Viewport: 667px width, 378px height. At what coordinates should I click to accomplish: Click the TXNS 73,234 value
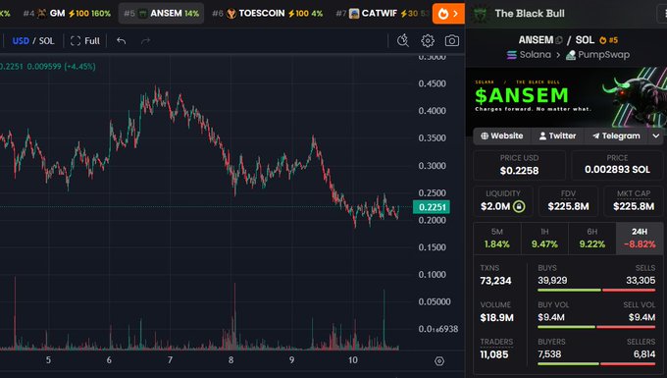[495, 281]
